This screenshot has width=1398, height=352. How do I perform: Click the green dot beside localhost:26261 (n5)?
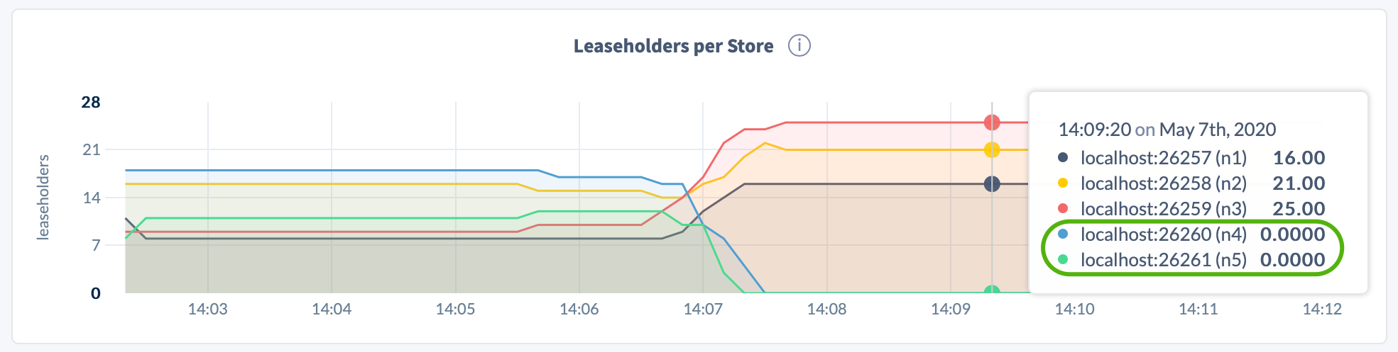(1063, 260)
